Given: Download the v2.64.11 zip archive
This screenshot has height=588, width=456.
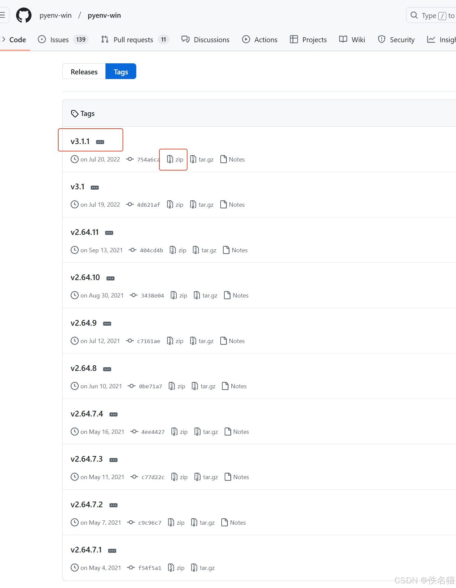Looking at the screenshot, I should (178, 250).
